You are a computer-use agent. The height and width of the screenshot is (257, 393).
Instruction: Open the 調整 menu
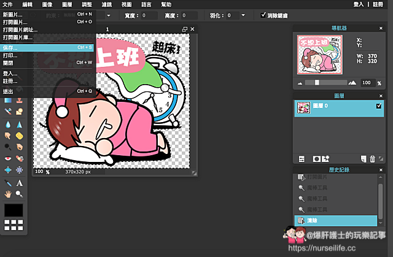[87, 4]
